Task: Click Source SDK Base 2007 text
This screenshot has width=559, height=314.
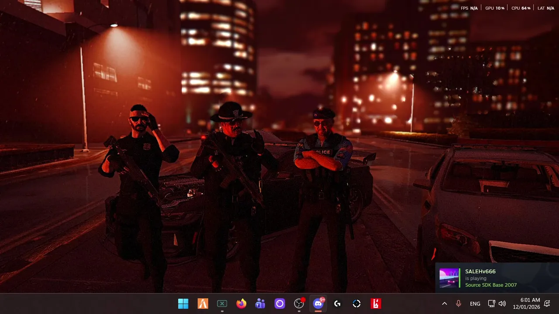Action: pos(491,285)
